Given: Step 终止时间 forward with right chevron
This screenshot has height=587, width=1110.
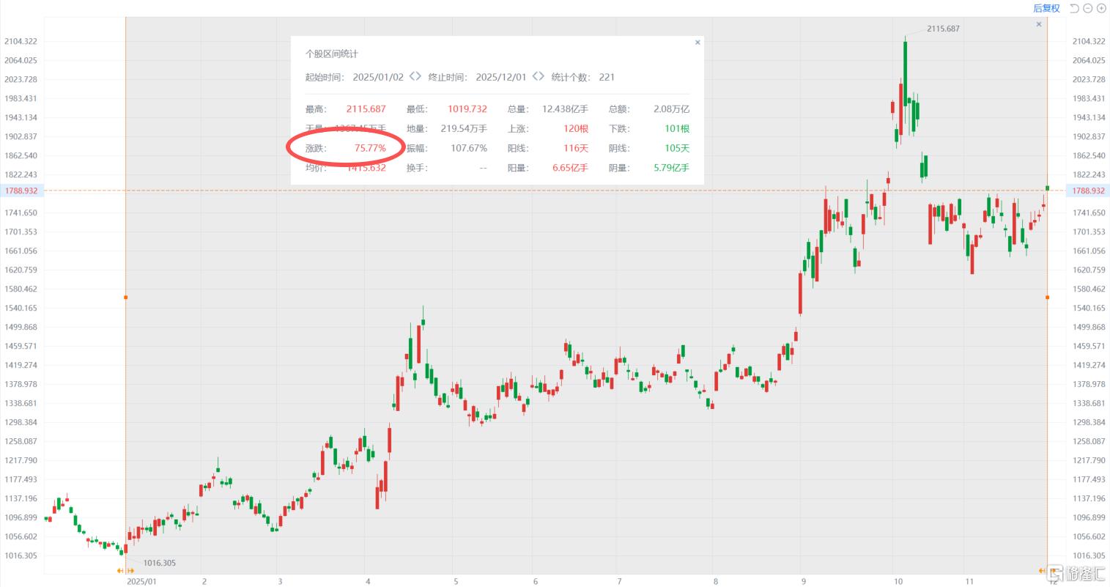Looking at the screenshot, I should pyautogui.click(x=541, y=76).
